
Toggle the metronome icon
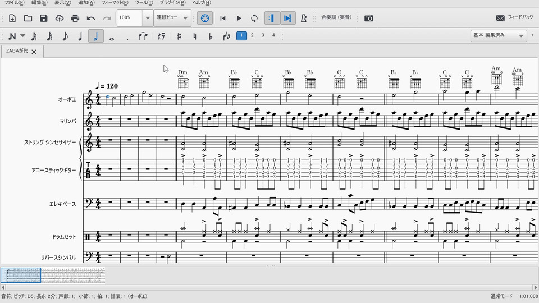[x=304, y=18]
